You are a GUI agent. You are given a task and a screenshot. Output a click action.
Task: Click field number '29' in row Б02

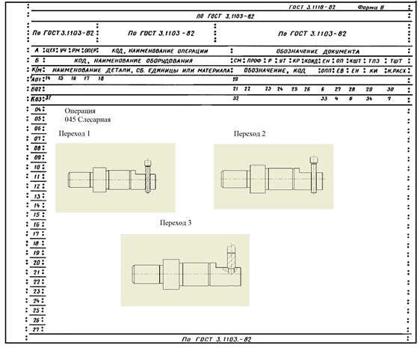coord(369,89)
